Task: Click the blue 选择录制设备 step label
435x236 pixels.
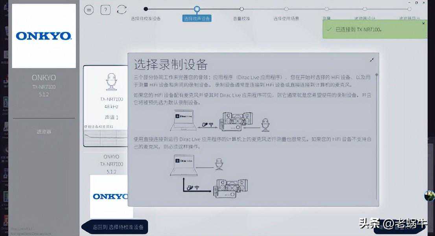Action: pyautogui.click(x=197, y=18)
